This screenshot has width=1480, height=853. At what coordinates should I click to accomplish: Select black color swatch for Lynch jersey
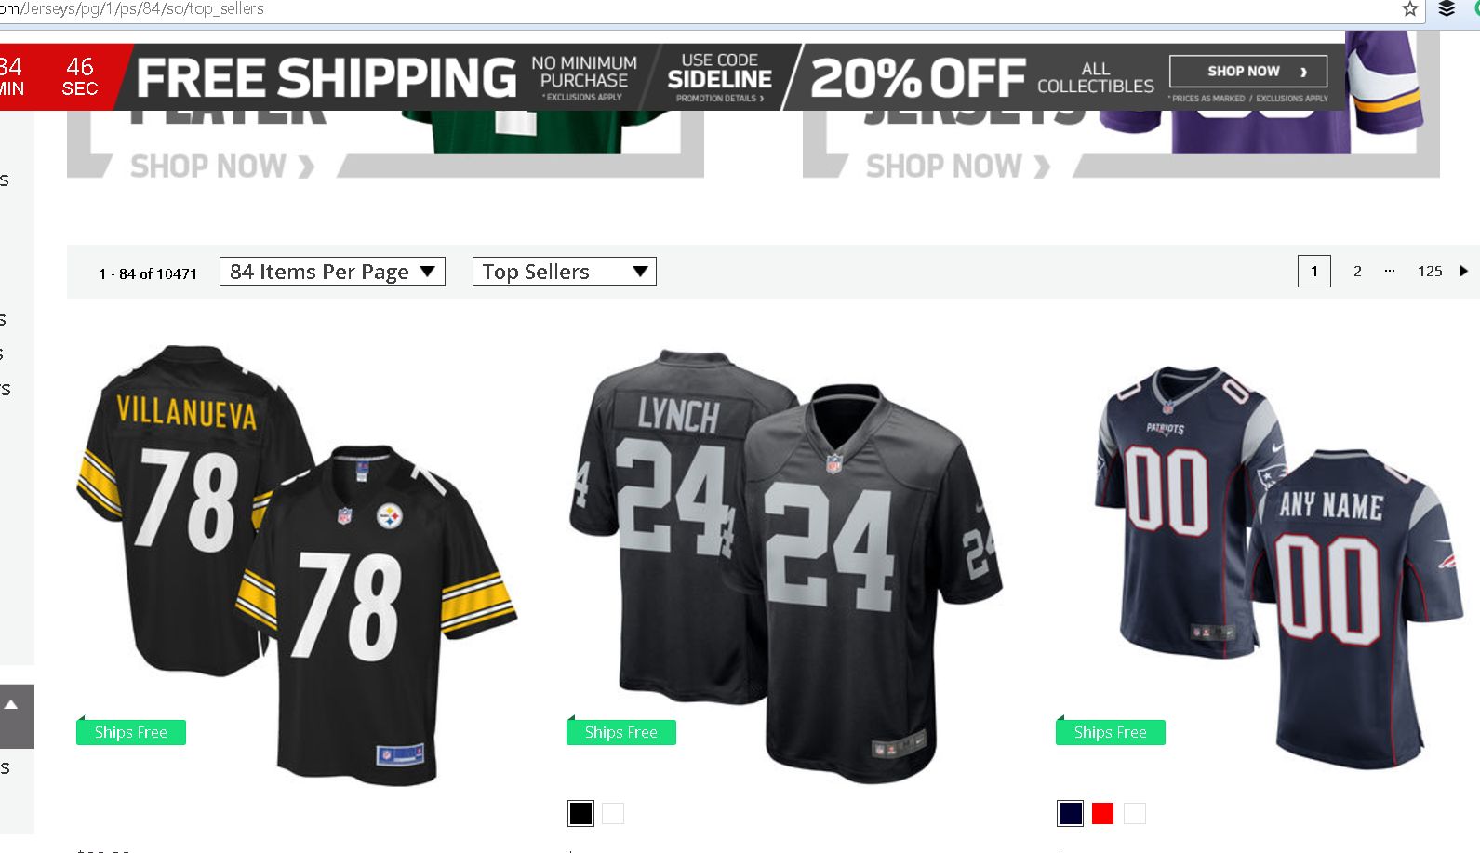[x=580, y=814]
